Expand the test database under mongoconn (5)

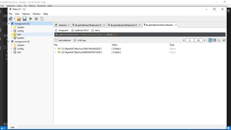(12, 34)
